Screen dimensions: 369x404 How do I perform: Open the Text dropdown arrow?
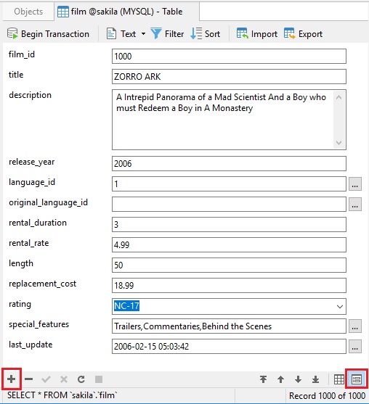[143, 34]
